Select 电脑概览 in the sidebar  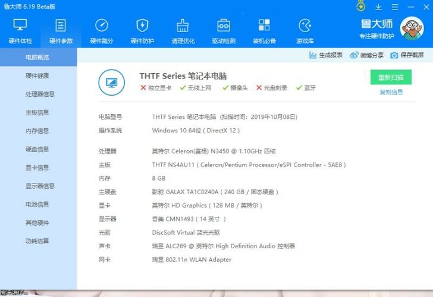[x=39, y=58]
